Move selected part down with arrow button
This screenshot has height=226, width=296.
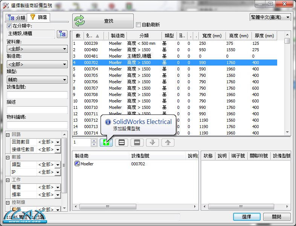coord(153,142)
